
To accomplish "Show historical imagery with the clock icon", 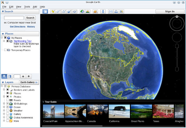I will pyautogui.click(x=82, y=12).
